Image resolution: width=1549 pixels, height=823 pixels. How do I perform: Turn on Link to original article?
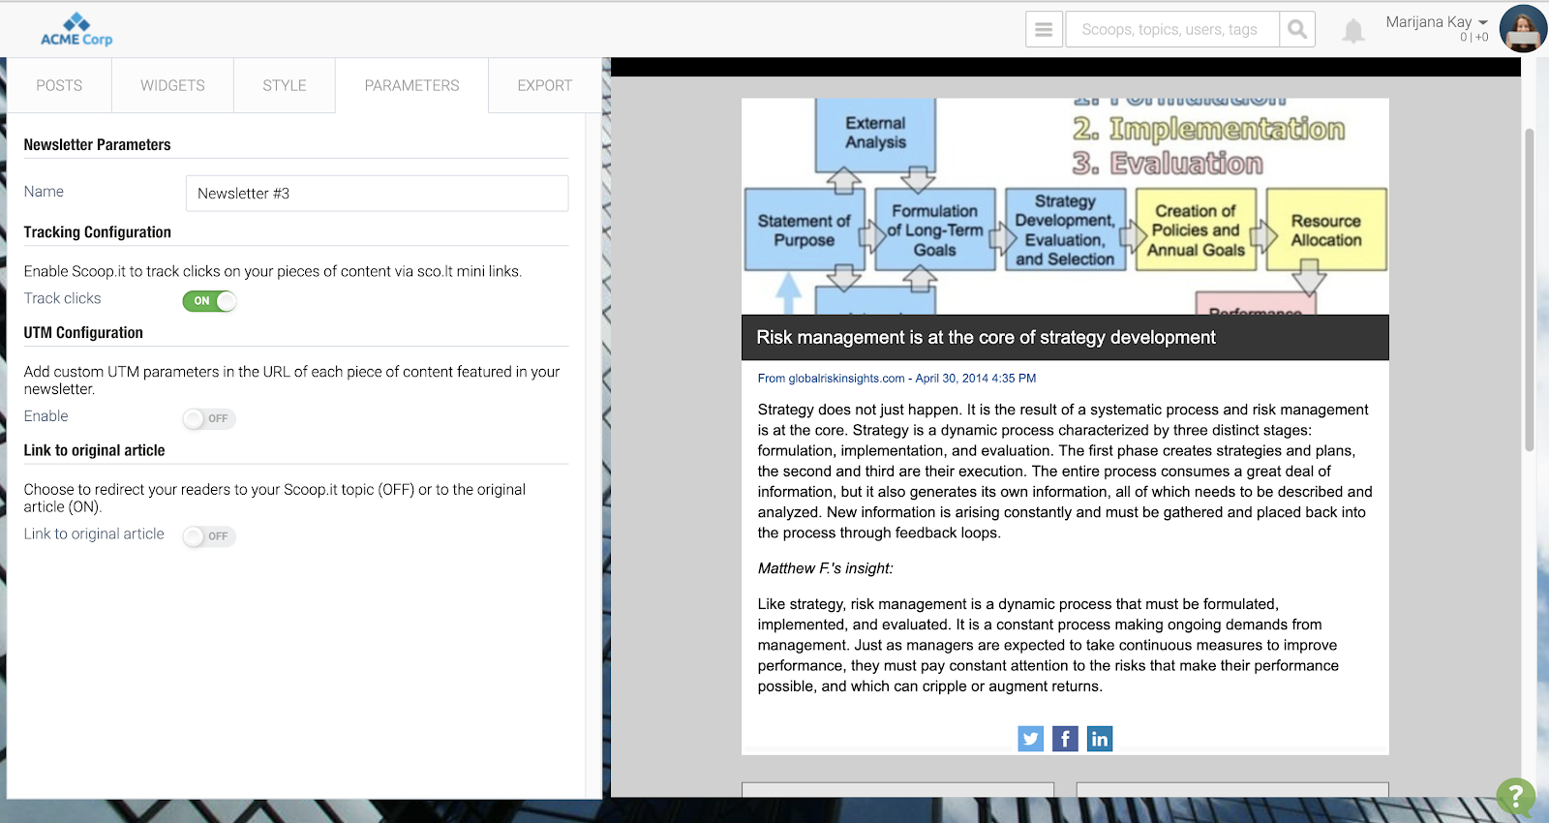(x=209, y=536)
